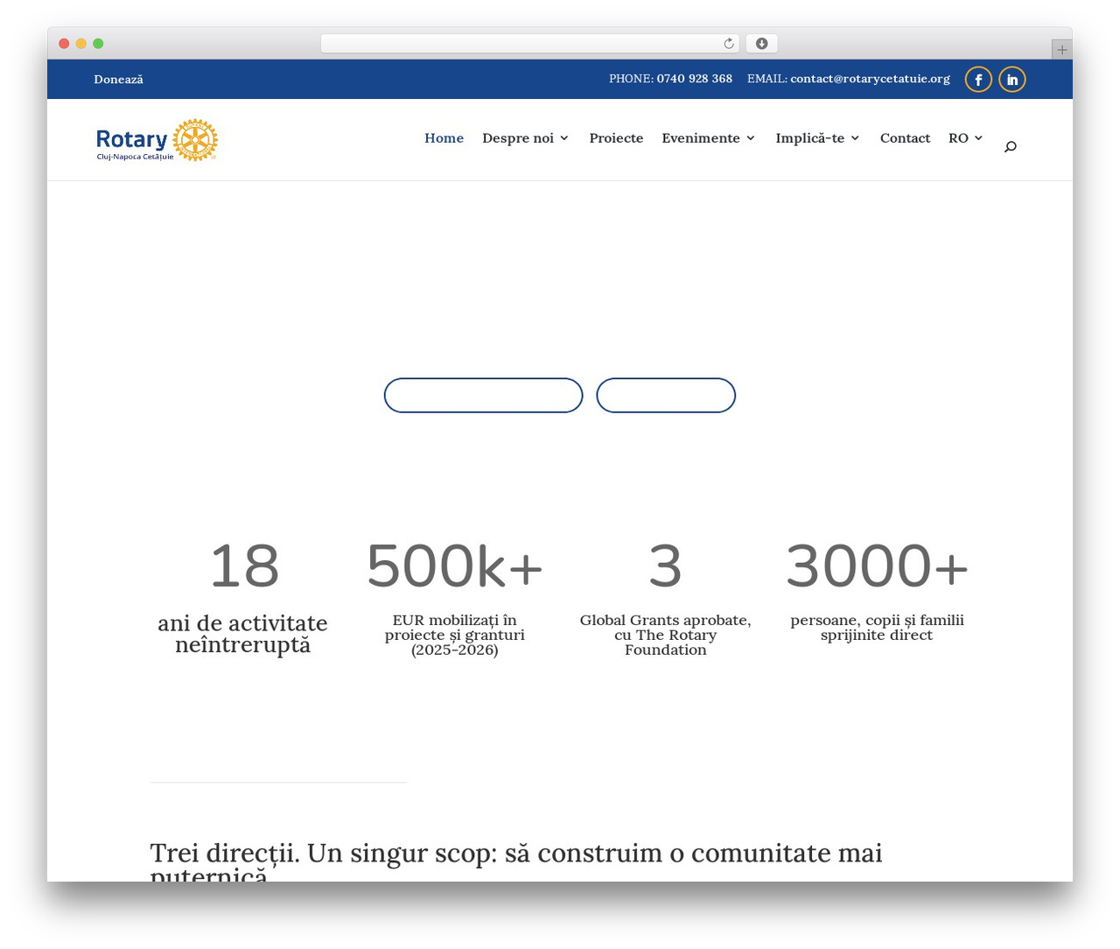Image resolution: width=1120 pixels, height=949 pixels.
Task: Click the browser download icon
Action: [x=762, y=44]
